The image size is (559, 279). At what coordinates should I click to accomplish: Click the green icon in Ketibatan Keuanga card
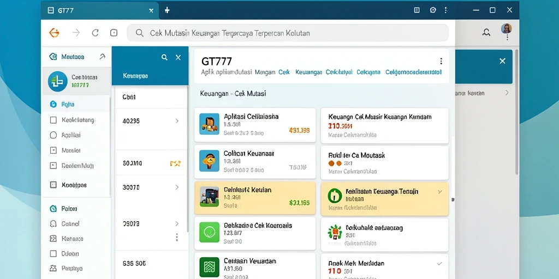pos(335,196)
